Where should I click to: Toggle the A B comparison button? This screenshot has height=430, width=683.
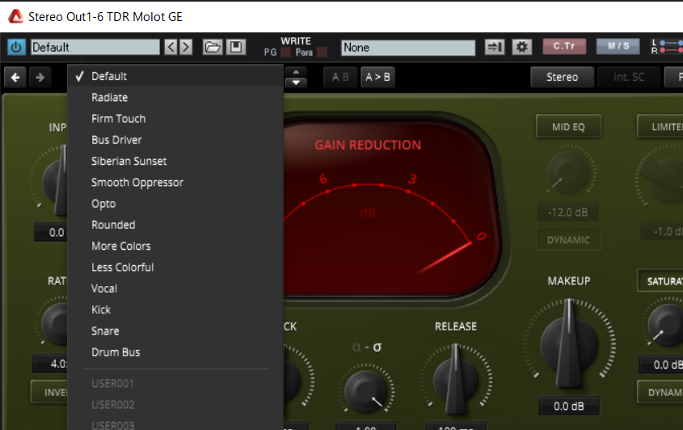340,77
